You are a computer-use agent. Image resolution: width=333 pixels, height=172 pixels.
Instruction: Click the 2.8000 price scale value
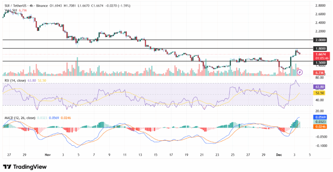(x=322, y=6)
